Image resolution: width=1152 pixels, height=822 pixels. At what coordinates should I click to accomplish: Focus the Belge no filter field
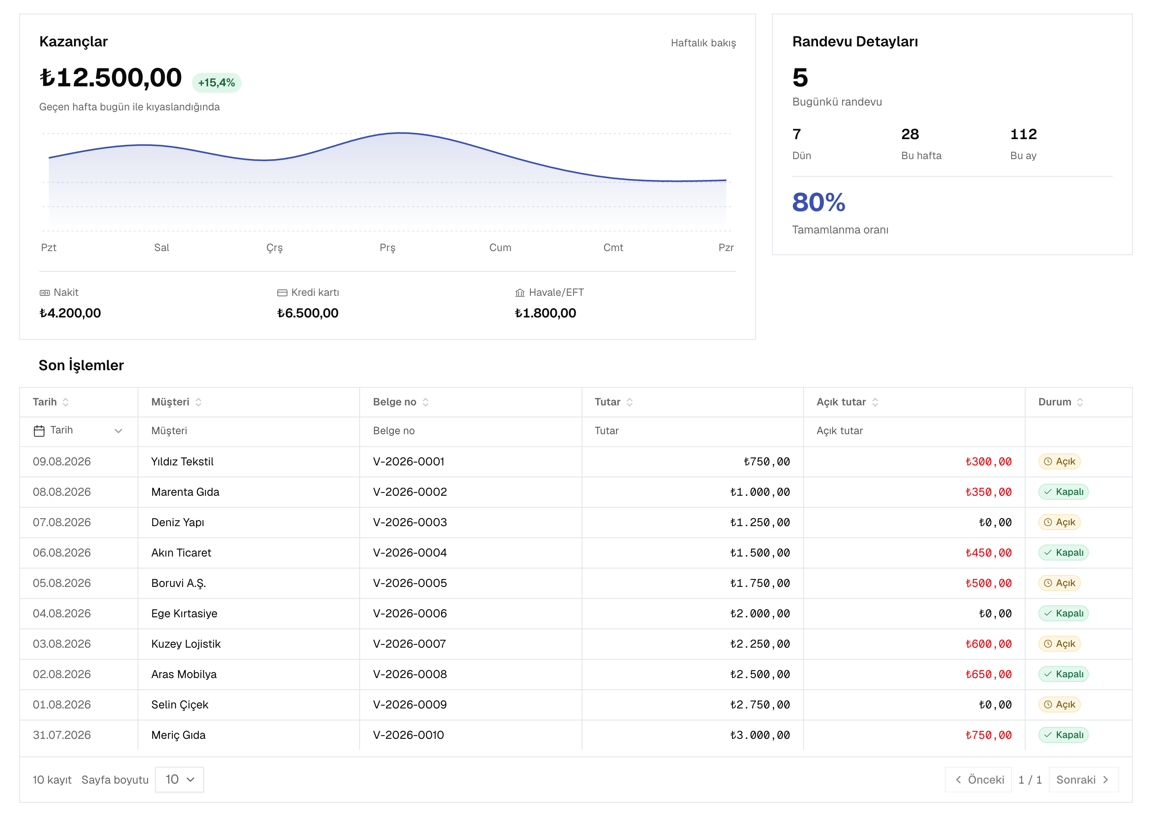pos(470,431)
